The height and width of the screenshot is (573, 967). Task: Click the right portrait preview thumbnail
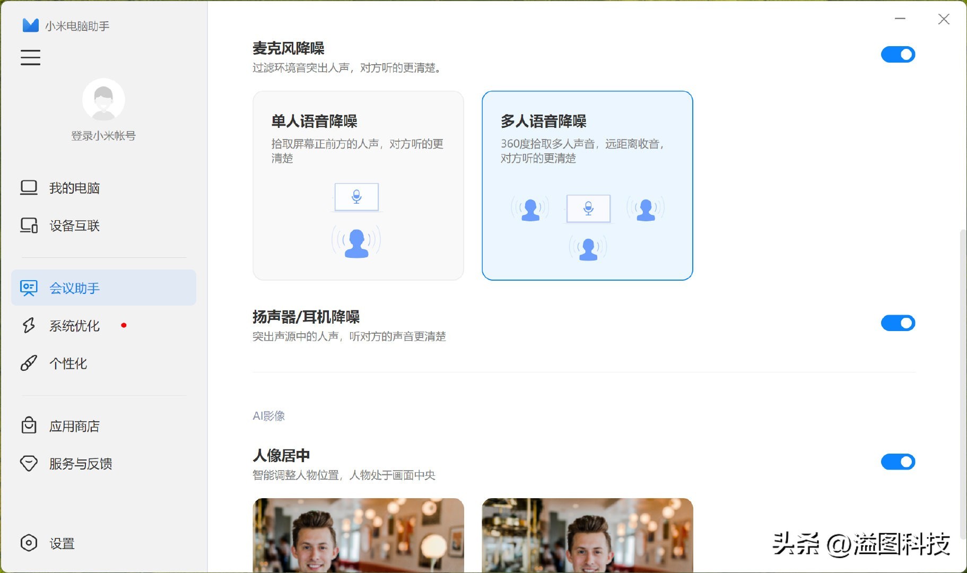(587, 535)
